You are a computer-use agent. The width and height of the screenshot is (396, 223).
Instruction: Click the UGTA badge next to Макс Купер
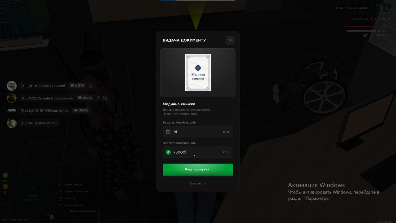tap(80, 110)
